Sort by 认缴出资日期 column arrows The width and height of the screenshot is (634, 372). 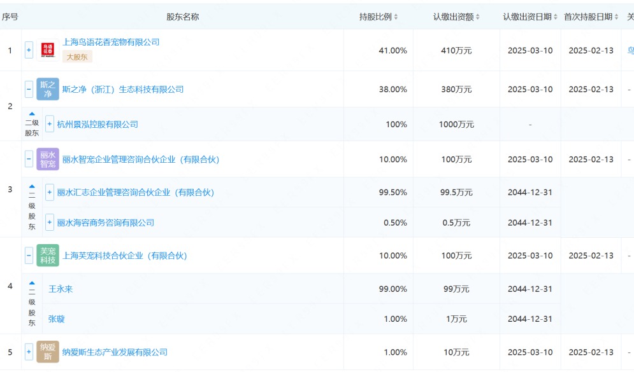pyautogui.click(x=555, y=17)
